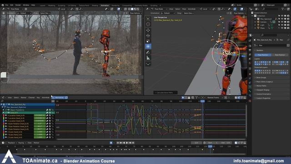This screenshot has height=164, width=291.
Task: Open graph editor type selector icon
Action: (x=3, y=97)
